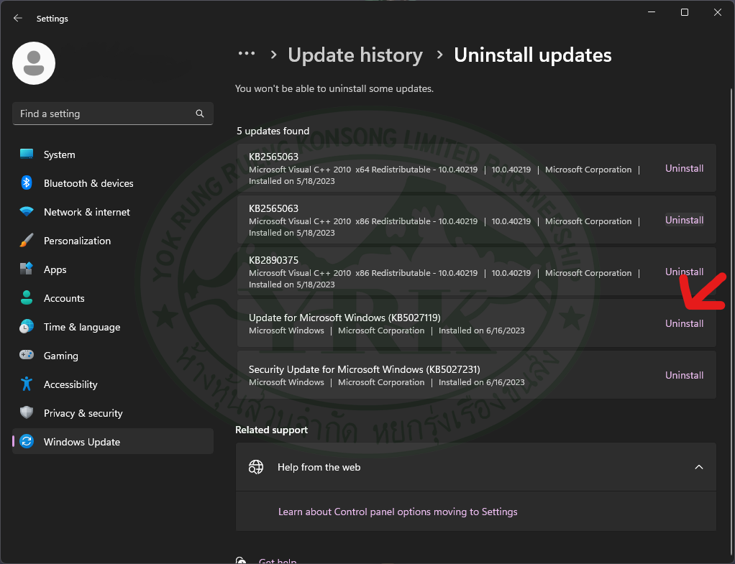This screenshot has height=564, width=735.
Task: Click 'You won't be able to uninstall some updates.' text
Action: tap(334, 88)
